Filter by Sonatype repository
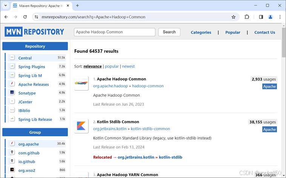 tap(27, 93)
